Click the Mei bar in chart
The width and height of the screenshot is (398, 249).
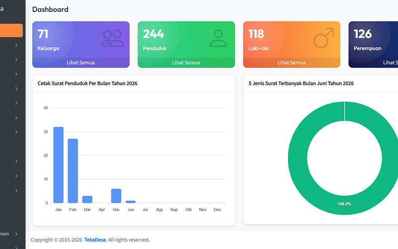(x=116, y=196)
